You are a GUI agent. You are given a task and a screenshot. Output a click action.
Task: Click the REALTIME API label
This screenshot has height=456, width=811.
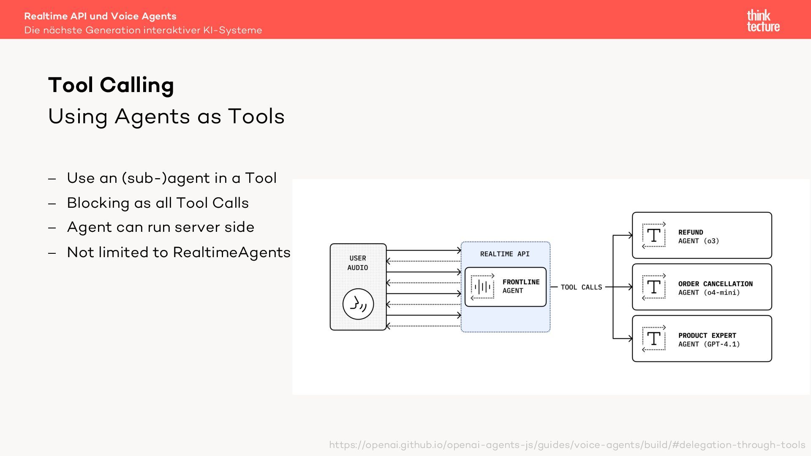pos(505,254)
